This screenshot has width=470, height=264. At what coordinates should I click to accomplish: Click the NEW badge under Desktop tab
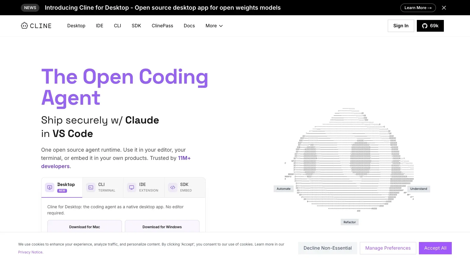pyautogui.click(x=62, y=191)
